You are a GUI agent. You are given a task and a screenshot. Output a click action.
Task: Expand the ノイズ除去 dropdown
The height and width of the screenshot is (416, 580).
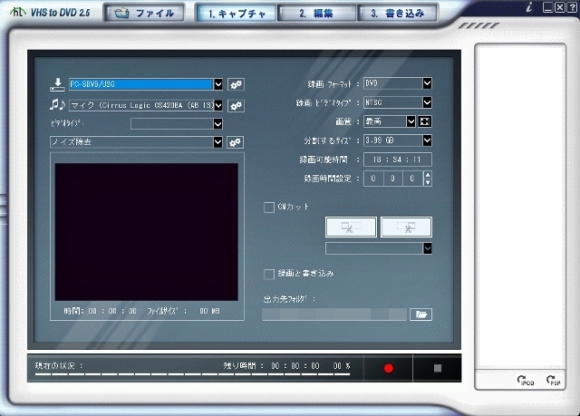pyautogui.click(x=217, y=142)
